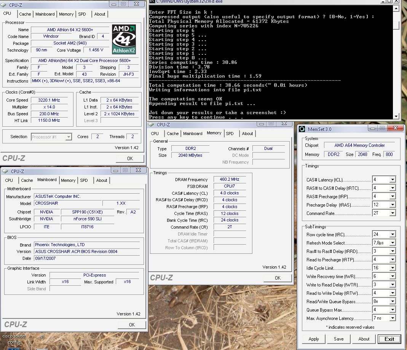Open the 'cisco router config' desktop icon
This screenshot has height=350, width=407.
click(14, 342)
